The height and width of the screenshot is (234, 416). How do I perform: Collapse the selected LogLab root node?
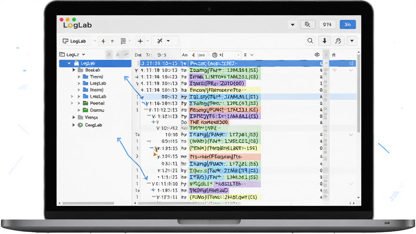[x=69, y=63]
